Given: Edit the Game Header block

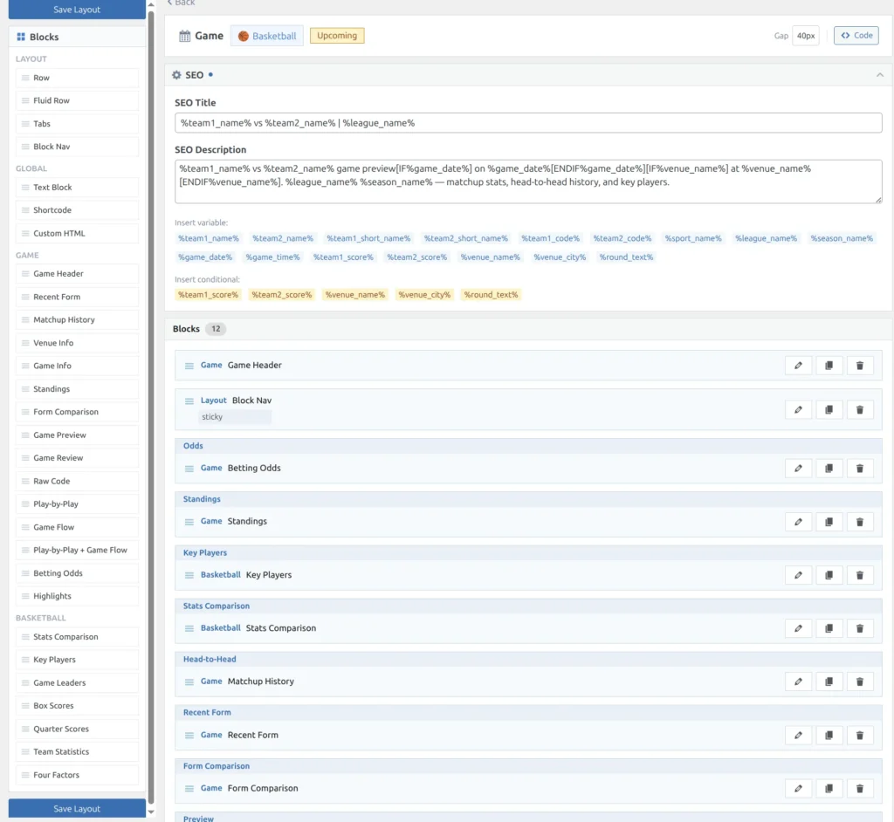Looking at the screenshot, I should tap(798, 366).
